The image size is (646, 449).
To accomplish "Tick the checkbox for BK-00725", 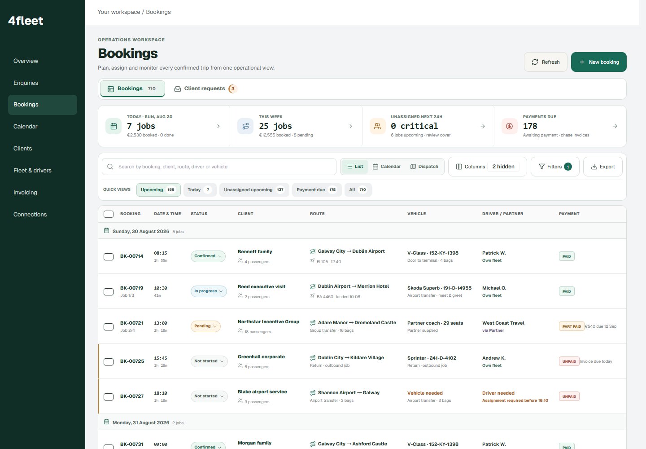I will coord(109,362).
